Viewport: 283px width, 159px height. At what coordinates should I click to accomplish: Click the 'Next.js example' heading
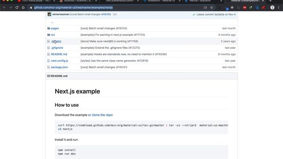[77, 91]
